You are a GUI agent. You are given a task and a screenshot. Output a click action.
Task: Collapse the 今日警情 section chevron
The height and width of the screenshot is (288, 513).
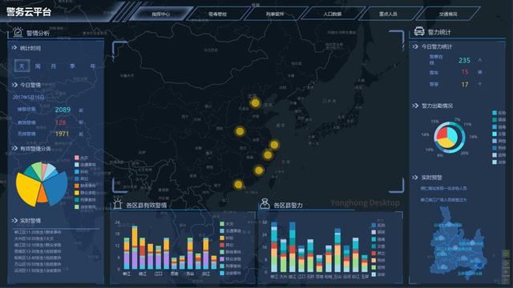14,85
